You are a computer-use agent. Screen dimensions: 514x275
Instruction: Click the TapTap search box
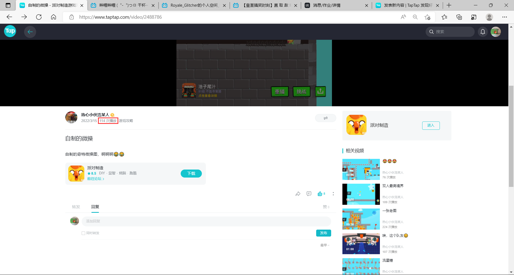coord(450,32)
